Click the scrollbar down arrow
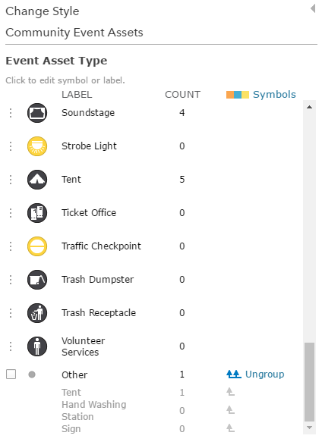Screen dimensions: 322x445 [310, 428]
